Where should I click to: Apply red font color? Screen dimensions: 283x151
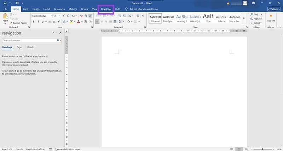point(79,22)
